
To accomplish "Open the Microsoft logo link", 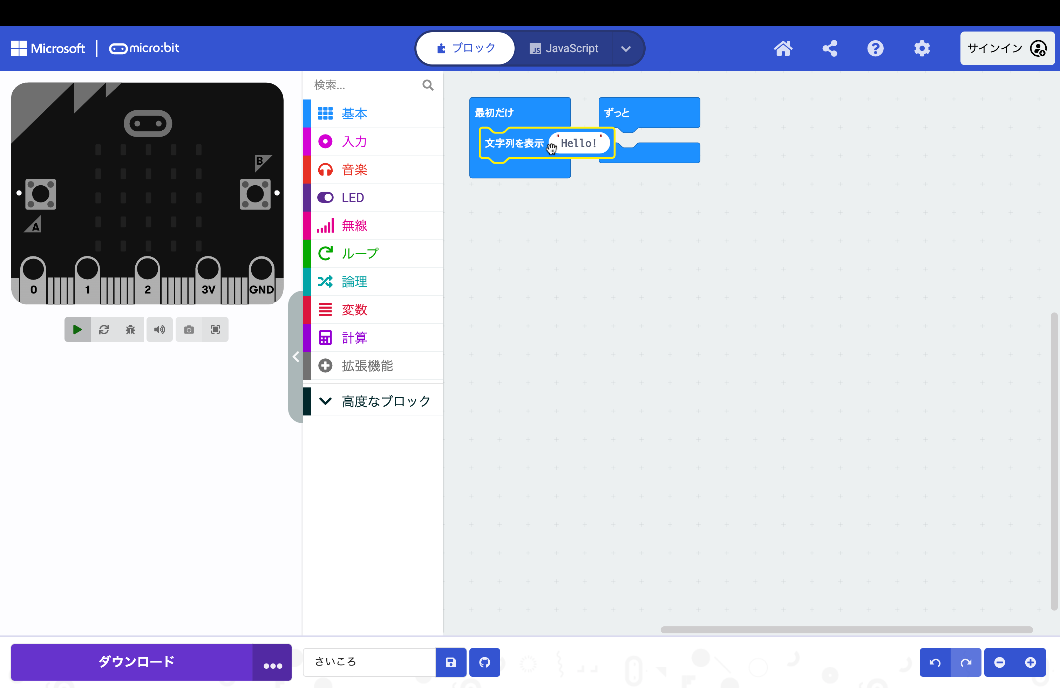I will [x=48, y=48].
